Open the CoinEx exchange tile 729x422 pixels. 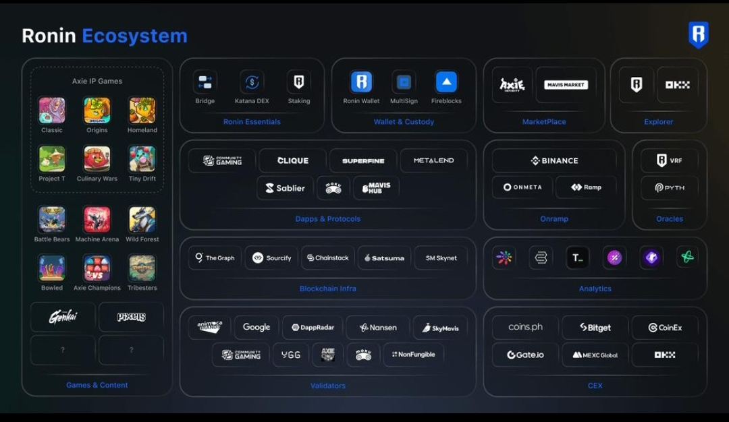coord(665,328)
